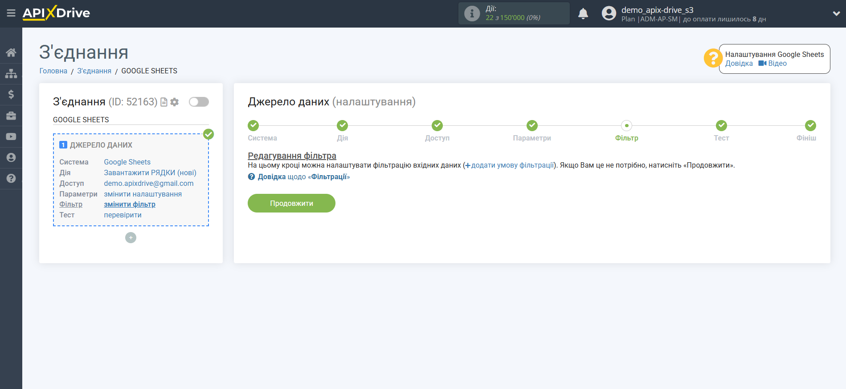Add a new block with the plus button
Image resolution: width=846 pixels, height=389 pixels.
(x=131, y=238)
